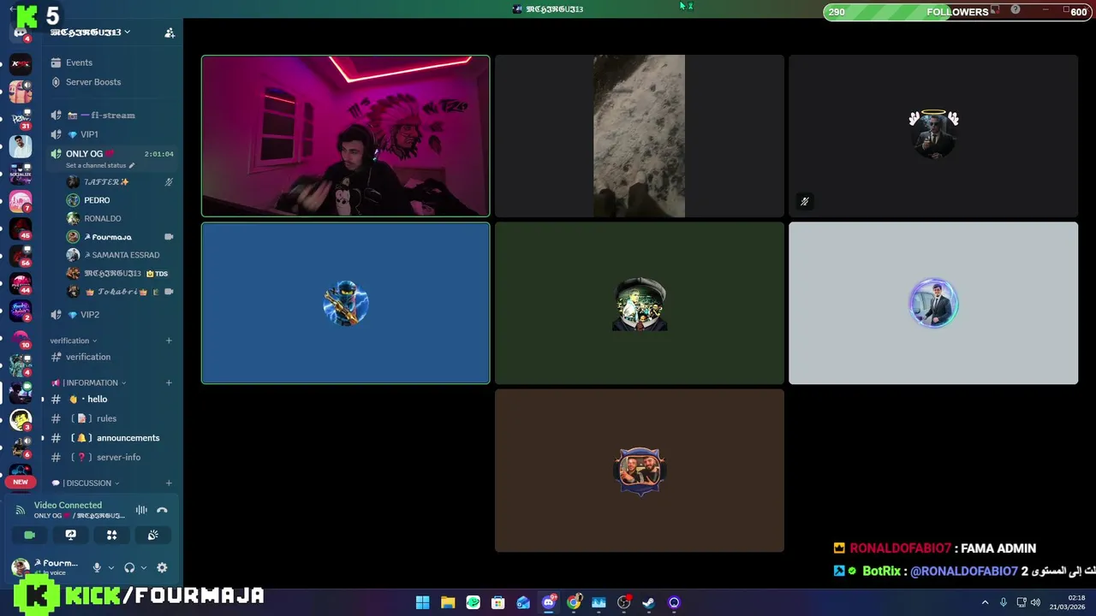Image resolution: width=1096 pixels, height=616 pixels.
Task: Select the server icon with badge 44
Action: click(x=21, y=282)
